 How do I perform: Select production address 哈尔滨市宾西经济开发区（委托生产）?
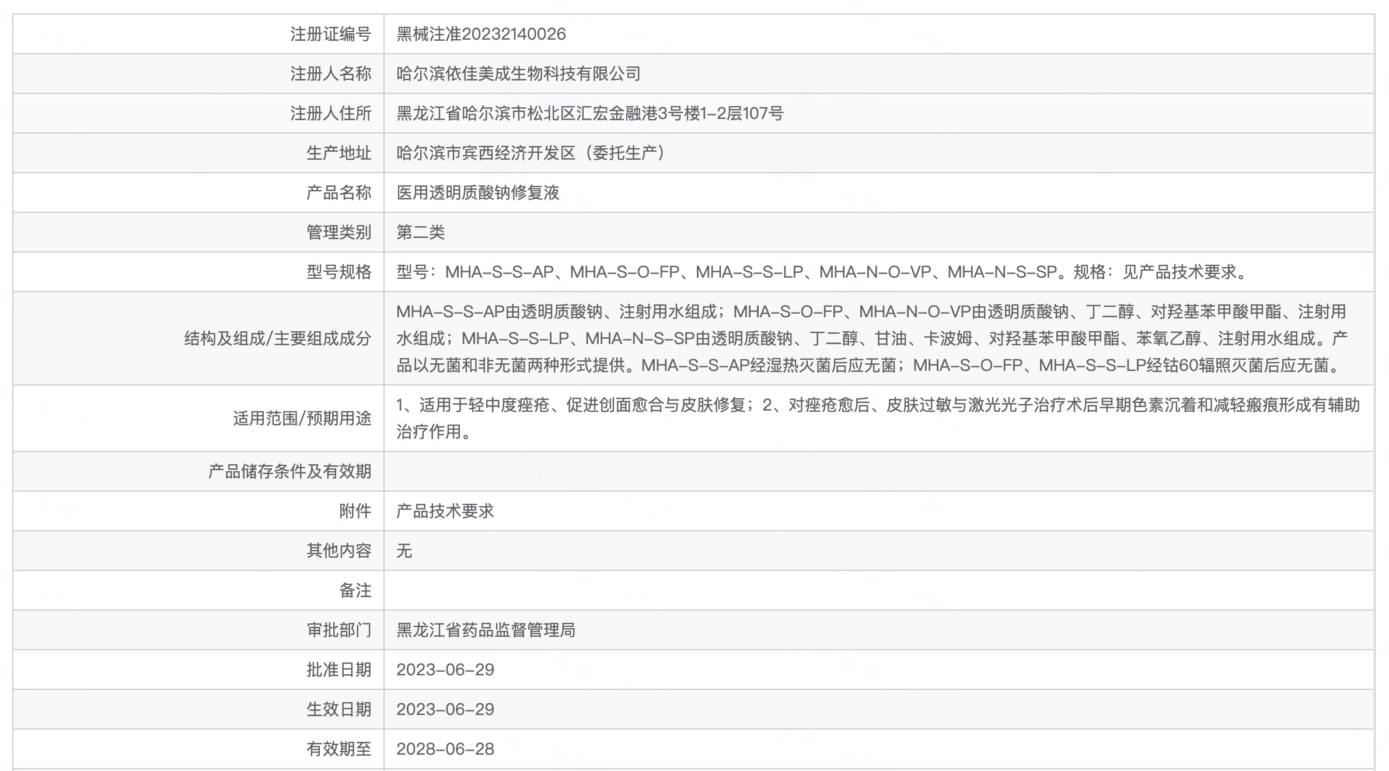click(531, 153)
